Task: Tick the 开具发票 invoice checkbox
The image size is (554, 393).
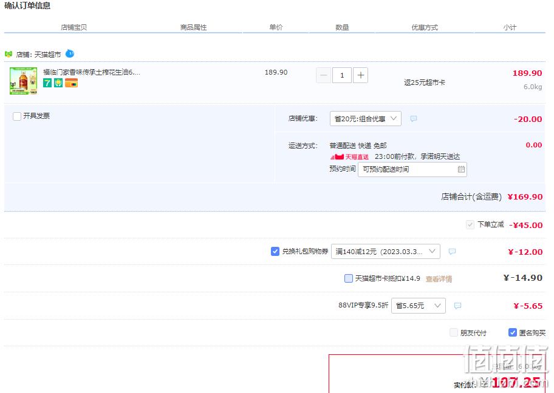Action: [16, 116]
